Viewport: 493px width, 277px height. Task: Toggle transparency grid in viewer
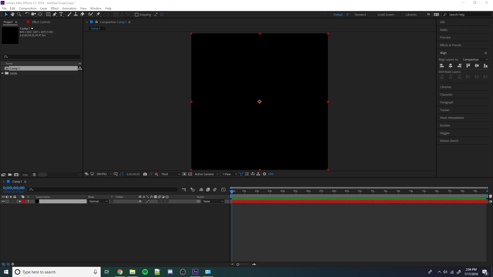(x=190, y=174)
